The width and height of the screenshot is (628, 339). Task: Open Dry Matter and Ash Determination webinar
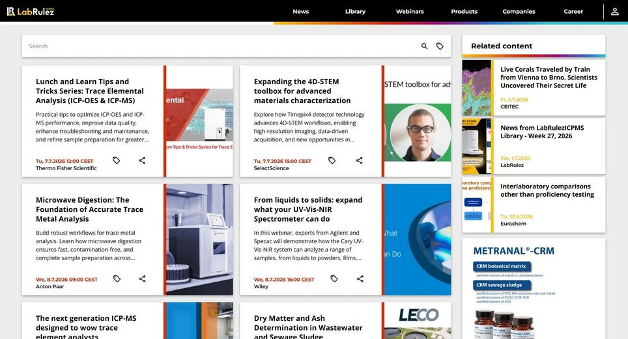point(308,326)
